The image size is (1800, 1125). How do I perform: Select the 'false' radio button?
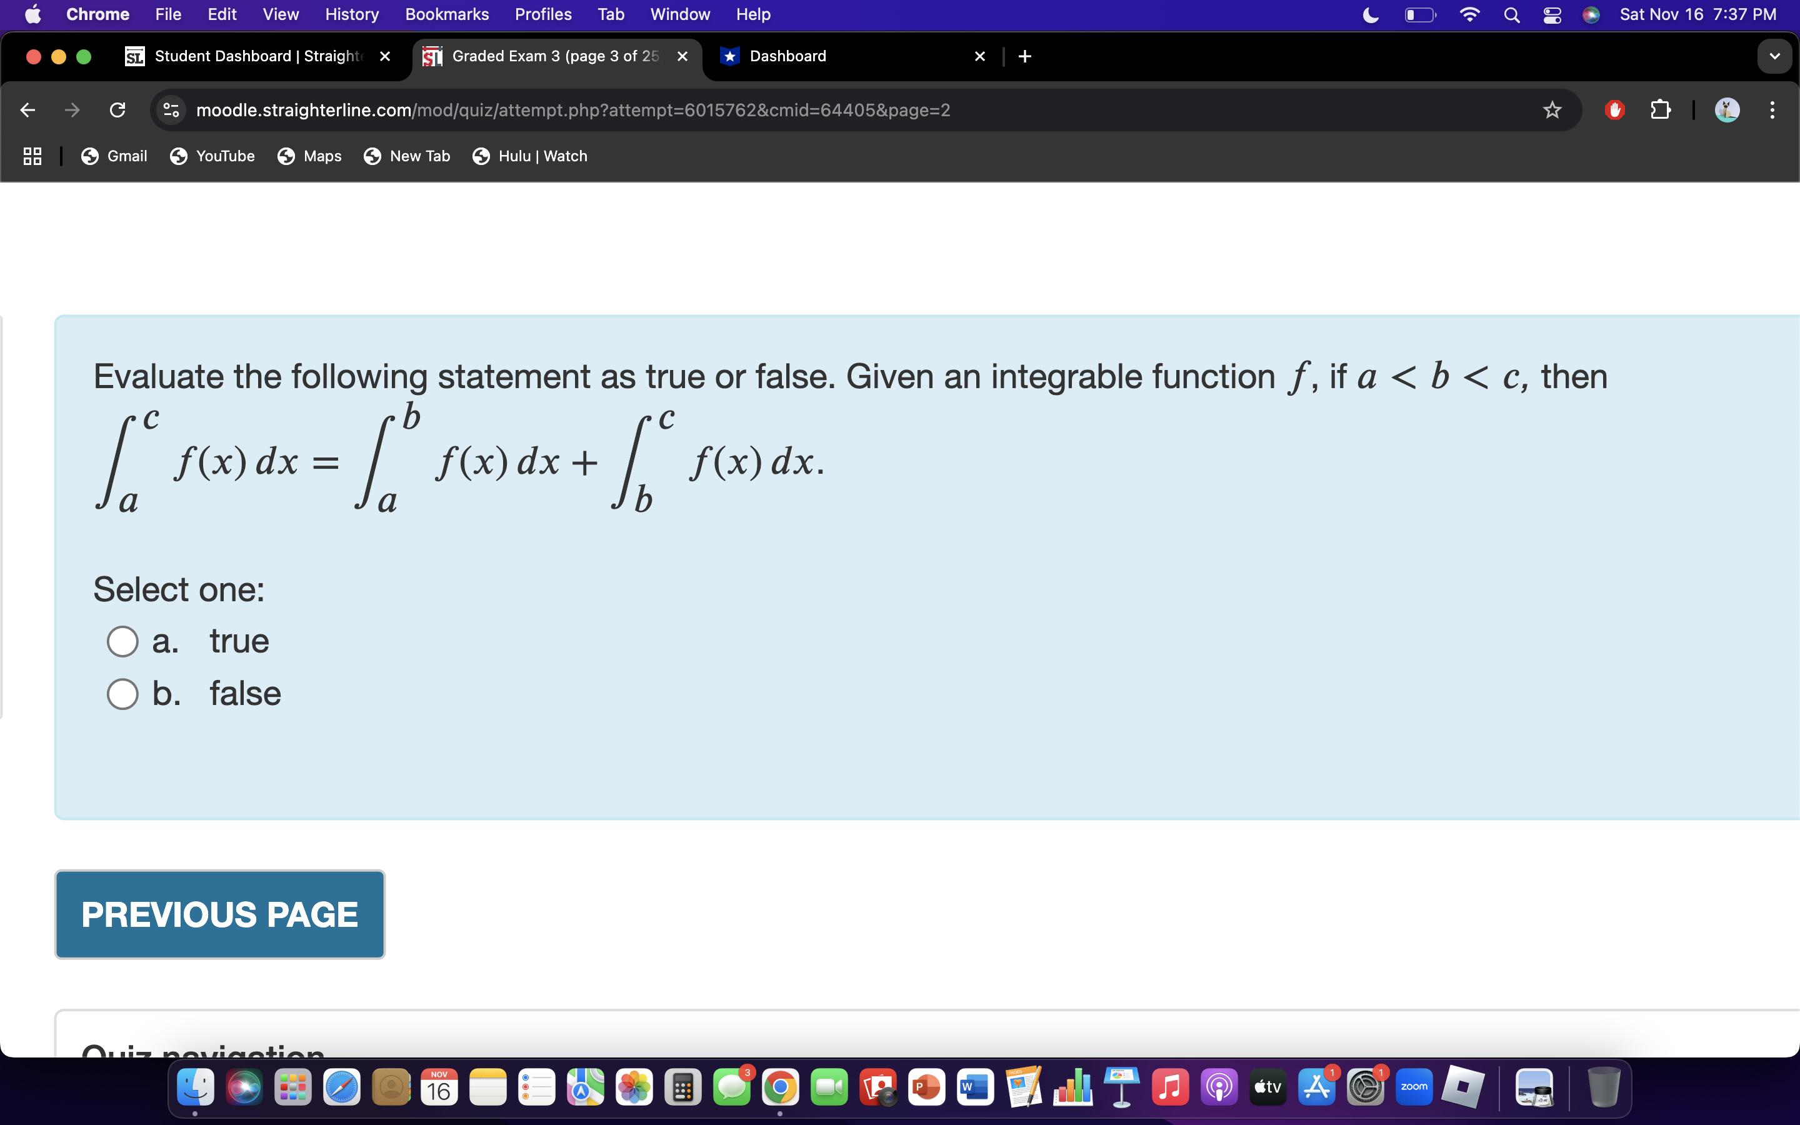tap(122, 694)
